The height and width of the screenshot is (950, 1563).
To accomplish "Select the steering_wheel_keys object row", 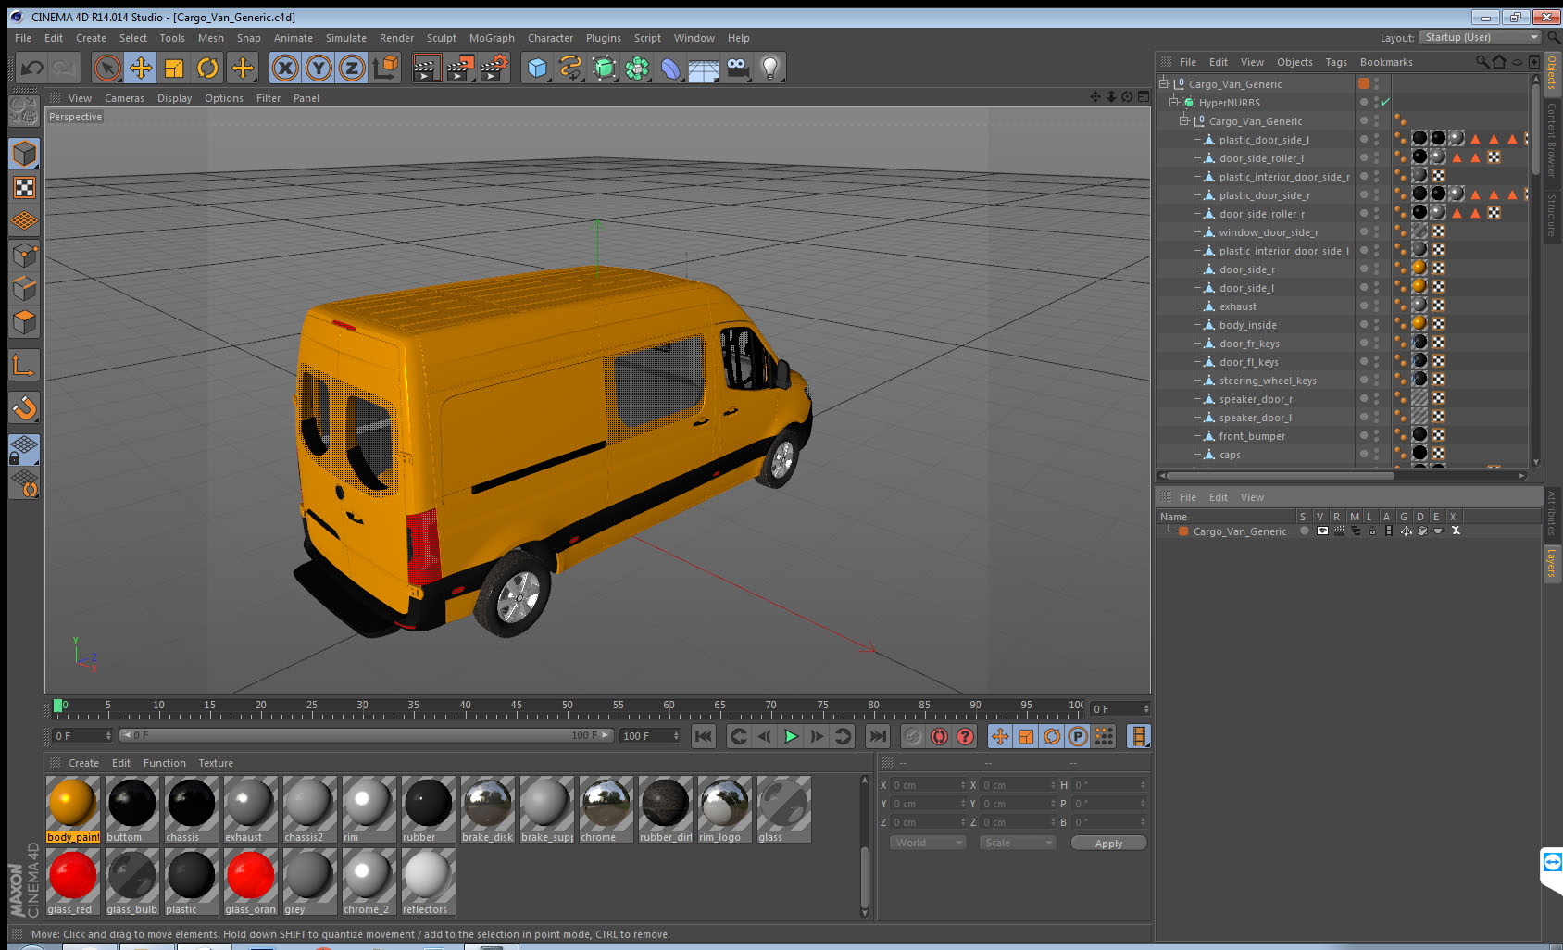I will tap(1267, 381).
